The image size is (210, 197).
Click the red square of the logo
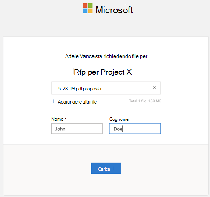pos(85,6)
